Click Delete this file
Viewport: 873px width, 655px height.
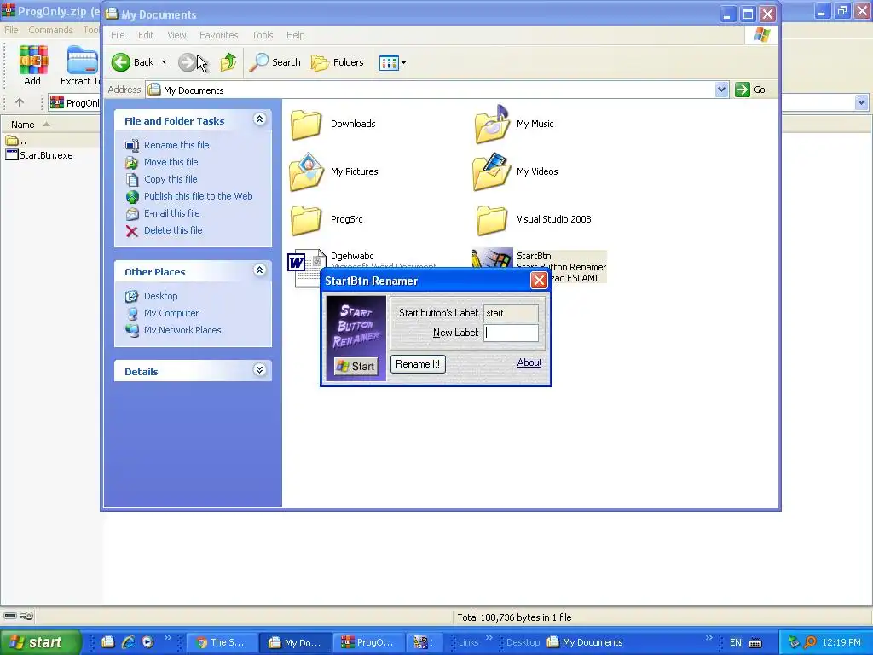pos(173,230)
